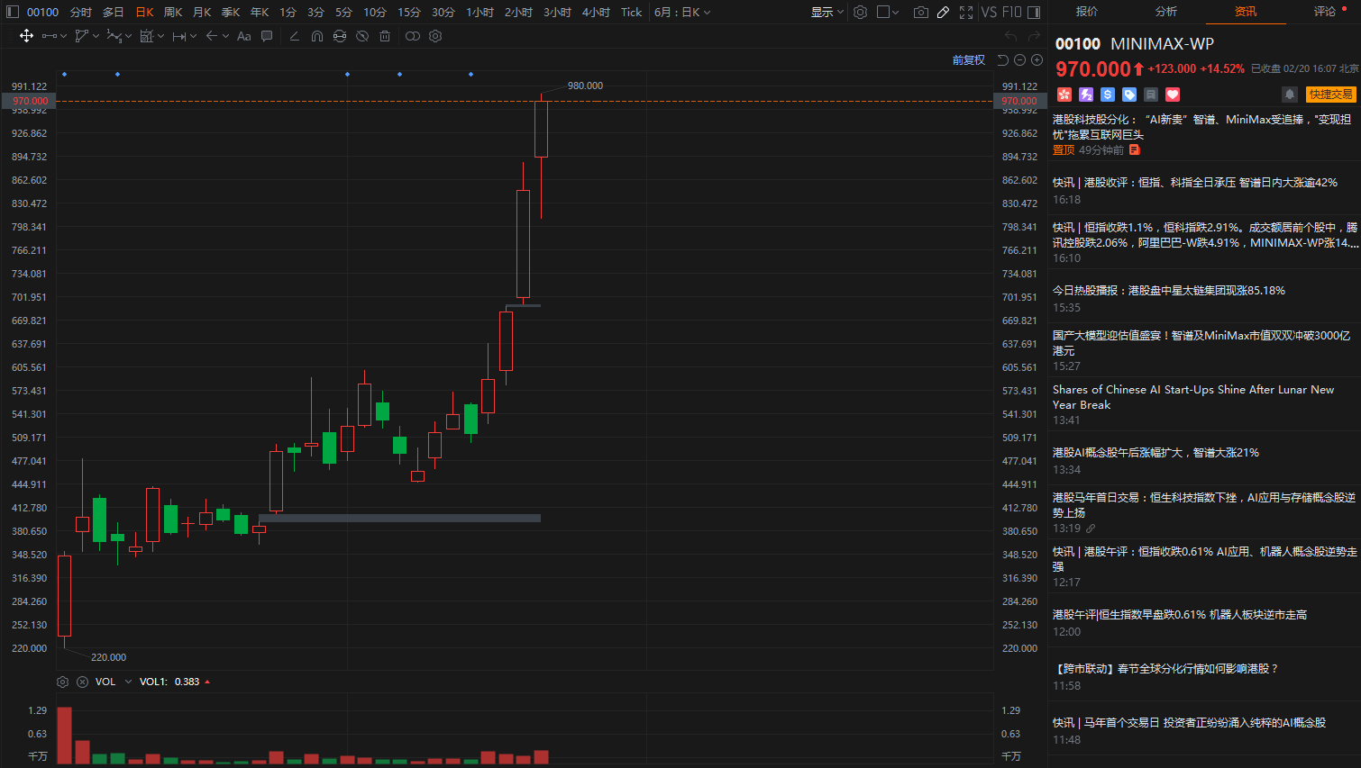Open article Shares of Chinese AI Start-Ups
This screenshot has width=1361, height=768.
click(x=1193, y=397)
